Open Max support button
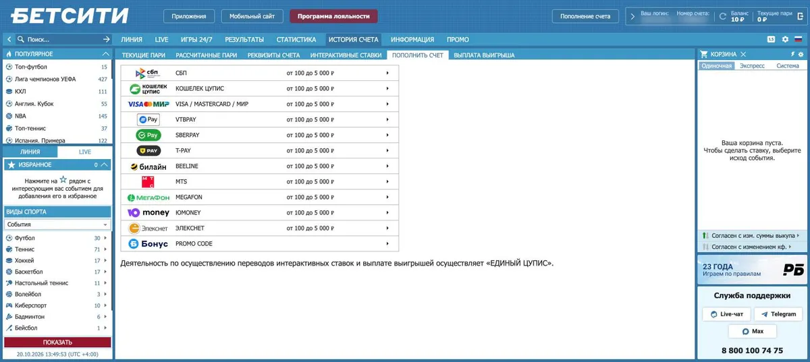Screen dimensions: 810x362 [x=753, y=332]
